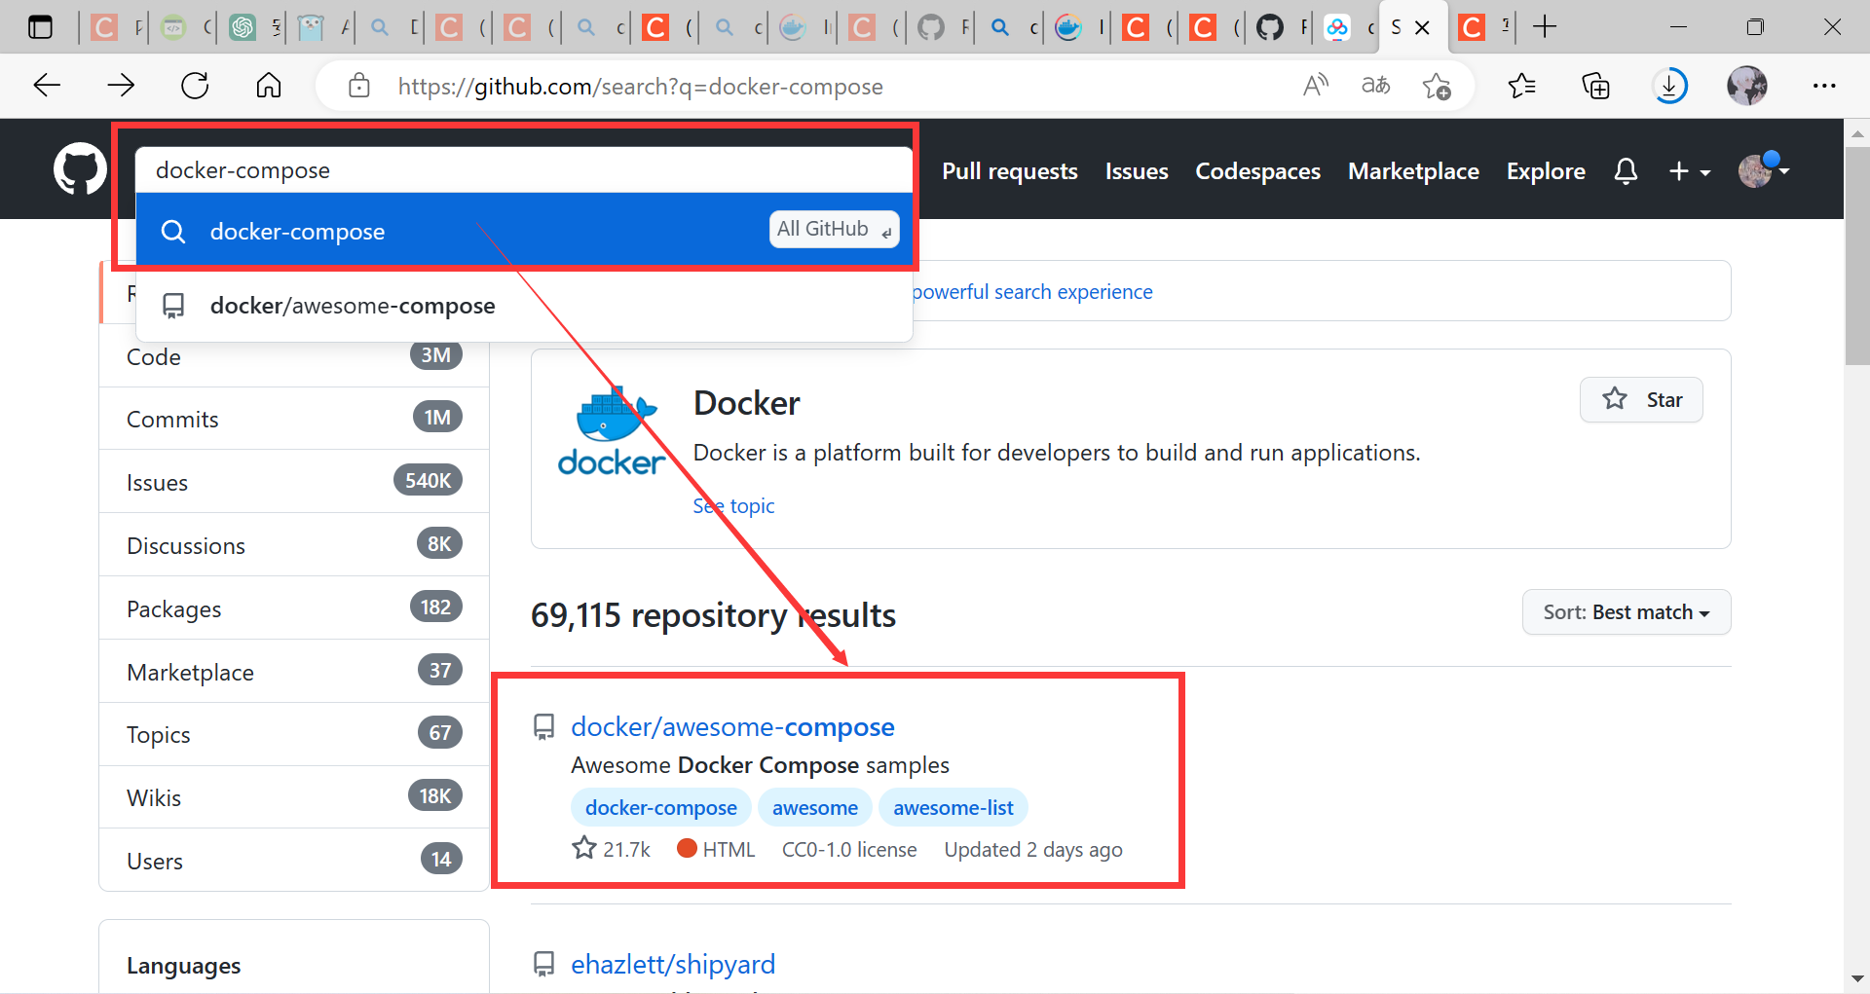This screenshot has height=994, width=1870.
Task: Go forward one page
Action: pyautogui.click(x=121, y=86)
